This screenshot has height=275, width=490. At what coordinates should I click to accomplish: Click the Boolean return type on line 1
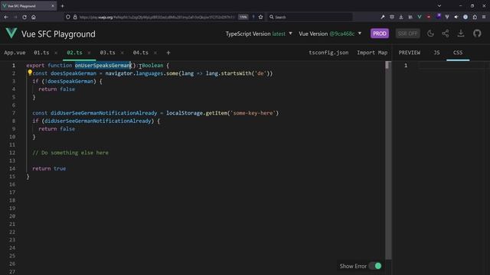(152, 65)
